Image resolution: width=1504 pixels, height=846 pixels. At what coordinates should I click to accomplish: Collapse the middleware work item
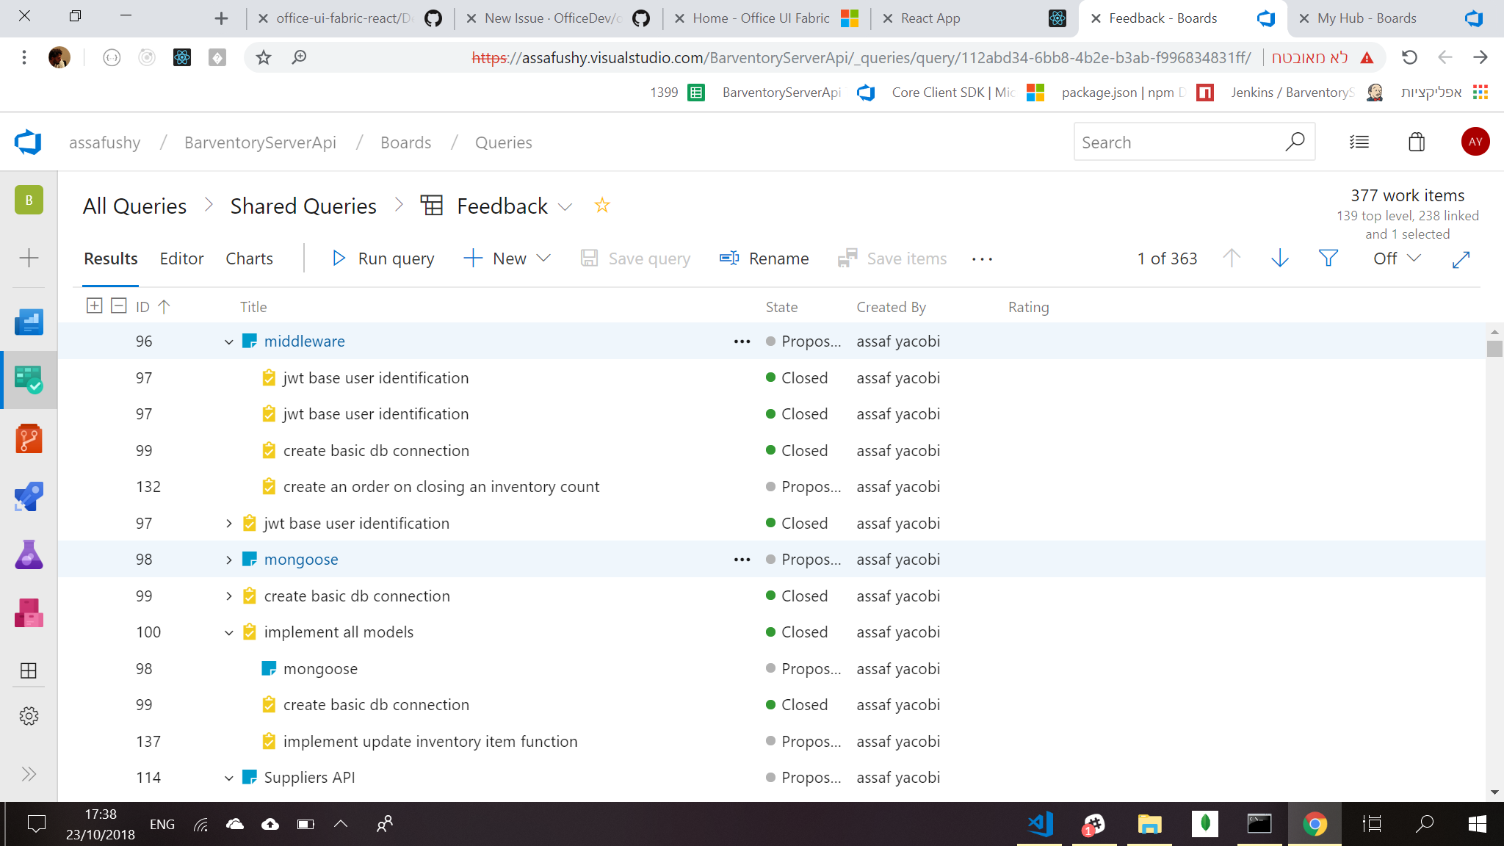(x=228, y=341)
